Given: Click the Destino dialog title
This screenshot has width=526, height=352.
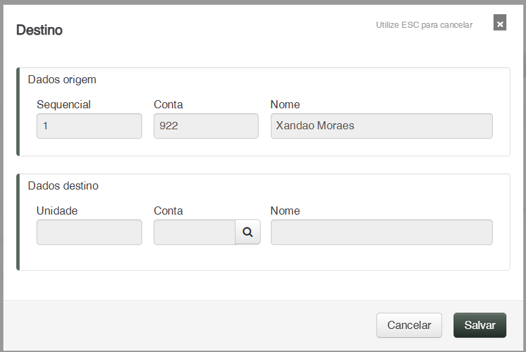Looking at the screenshot, I should pos(39,30).
